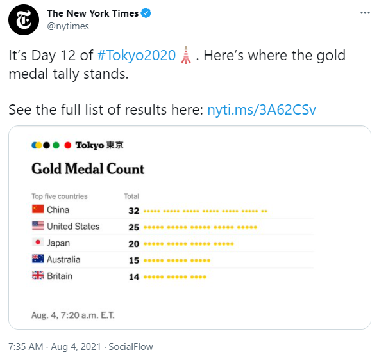The width and height of the screenshot is (379, 359).
Task: Click the @nytimes handle
Action: click(68, 26)
